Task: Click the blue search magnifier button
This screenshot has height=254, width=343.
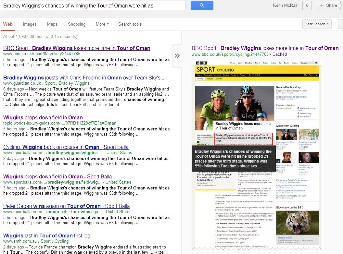Action: pos(202,5)
